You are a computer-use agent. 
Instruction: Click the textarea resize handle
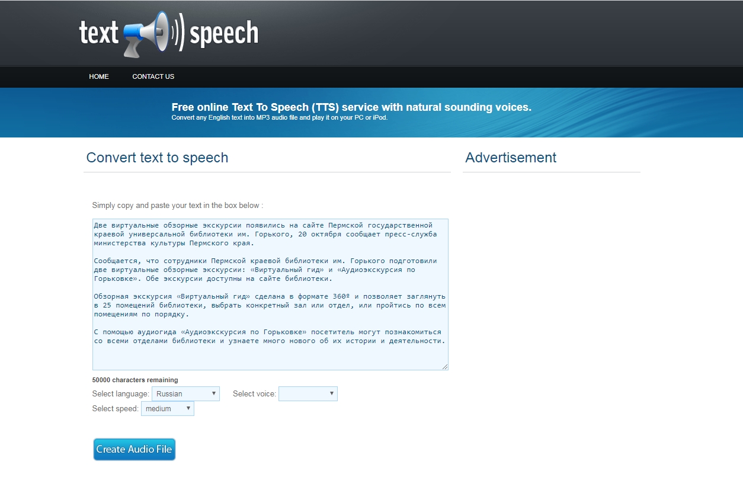(444, 366)
